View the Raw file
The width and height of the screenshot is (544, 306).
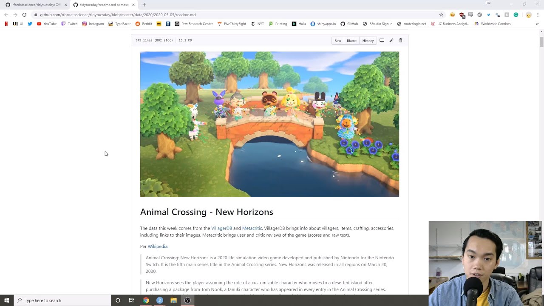(x=338, y=41)
